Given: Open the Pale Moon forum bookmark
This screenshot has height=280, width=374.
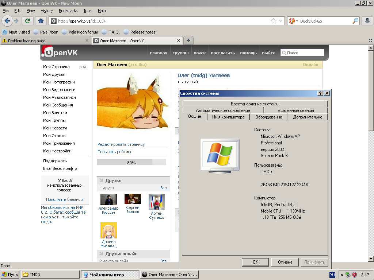Looking at the screenshot, I should click(80, 32).
